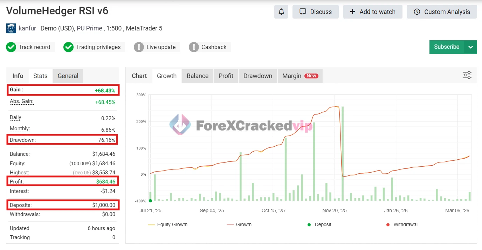
Task: Expand the Subscribe dropdown arrow
Action: (470, 47)
